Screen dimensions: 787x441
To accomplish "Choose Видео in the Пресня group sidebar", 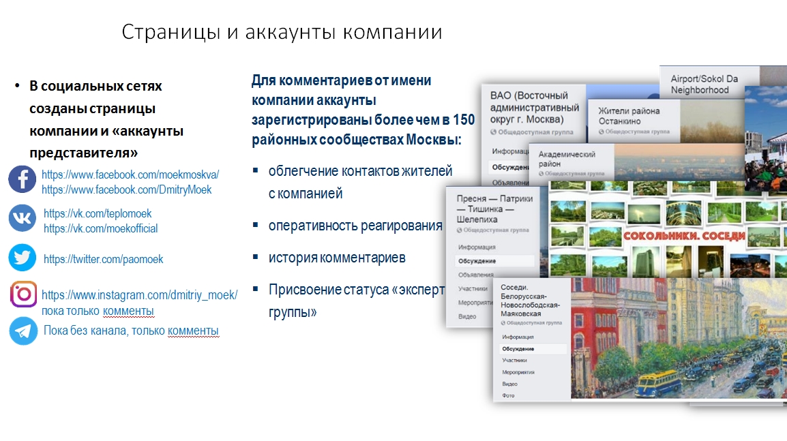I will (467, 316).
